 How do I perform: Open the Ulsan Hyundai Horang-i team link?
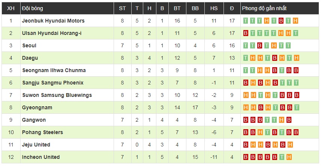52,33
